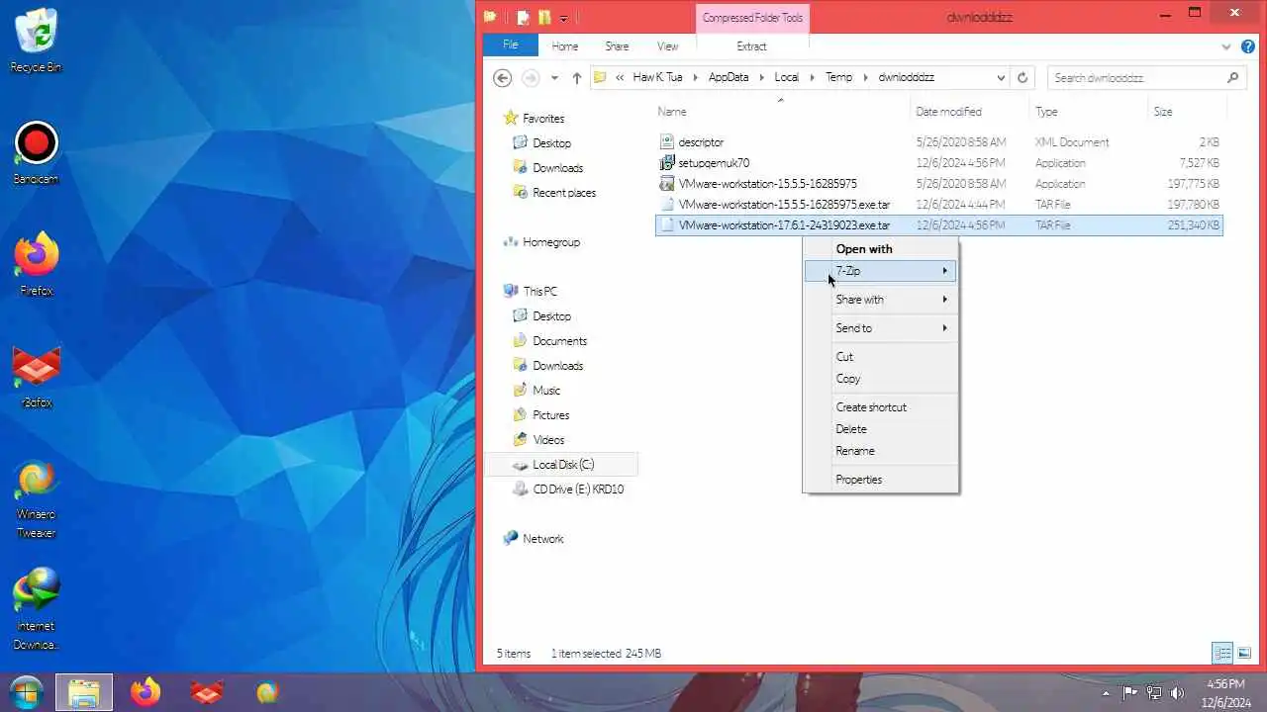Sort files by Name column header
The image size is (1267, 712).
(781, 112)
